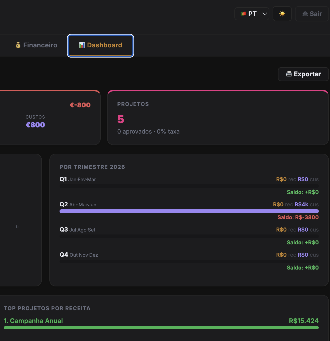The height and width of the screenshot is (341, 330).
Task: Click the Q4 Saldo +R$0 value
Action: point(303,268)
